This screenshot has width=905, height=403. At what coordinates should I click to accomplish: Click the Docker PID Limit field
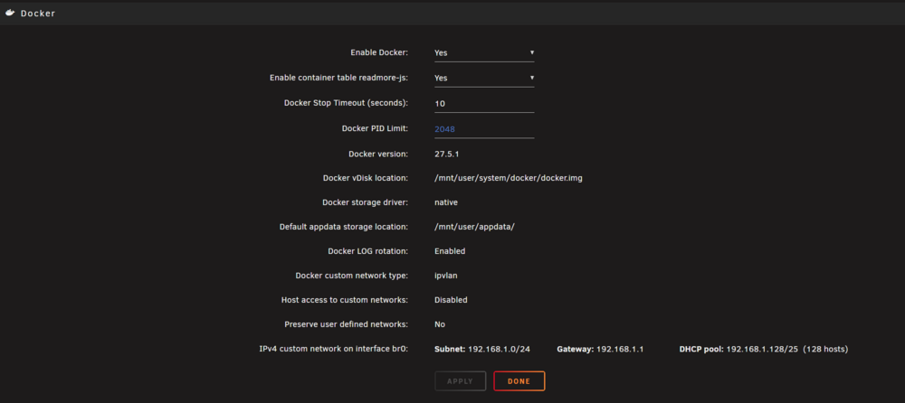coord(484,129)
